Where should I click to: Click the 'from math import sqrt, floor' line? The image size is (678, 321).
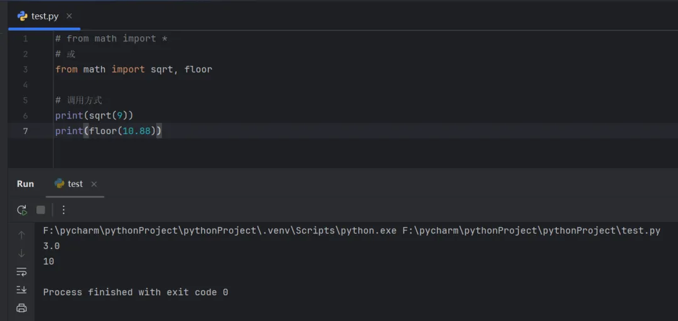coord(134,70)
